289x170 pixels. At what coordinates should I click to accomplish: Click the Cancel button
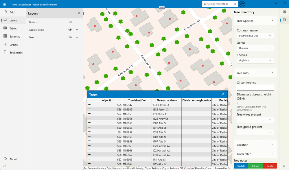click(x=255, y=166)
